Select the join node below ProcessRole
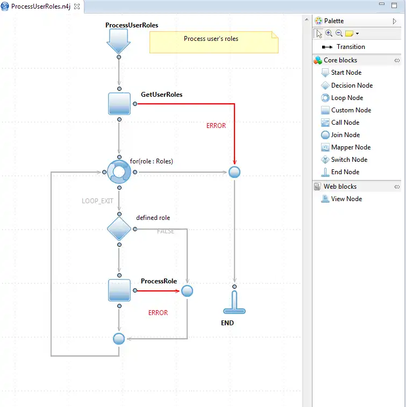 (x=119, y=339)
